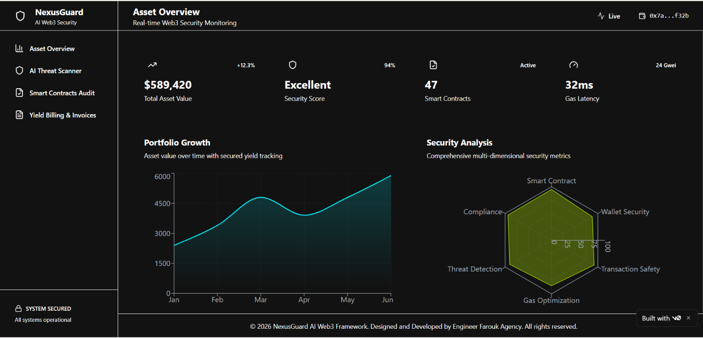Click the 47 smart contracts count

click(x=431, y=85)
